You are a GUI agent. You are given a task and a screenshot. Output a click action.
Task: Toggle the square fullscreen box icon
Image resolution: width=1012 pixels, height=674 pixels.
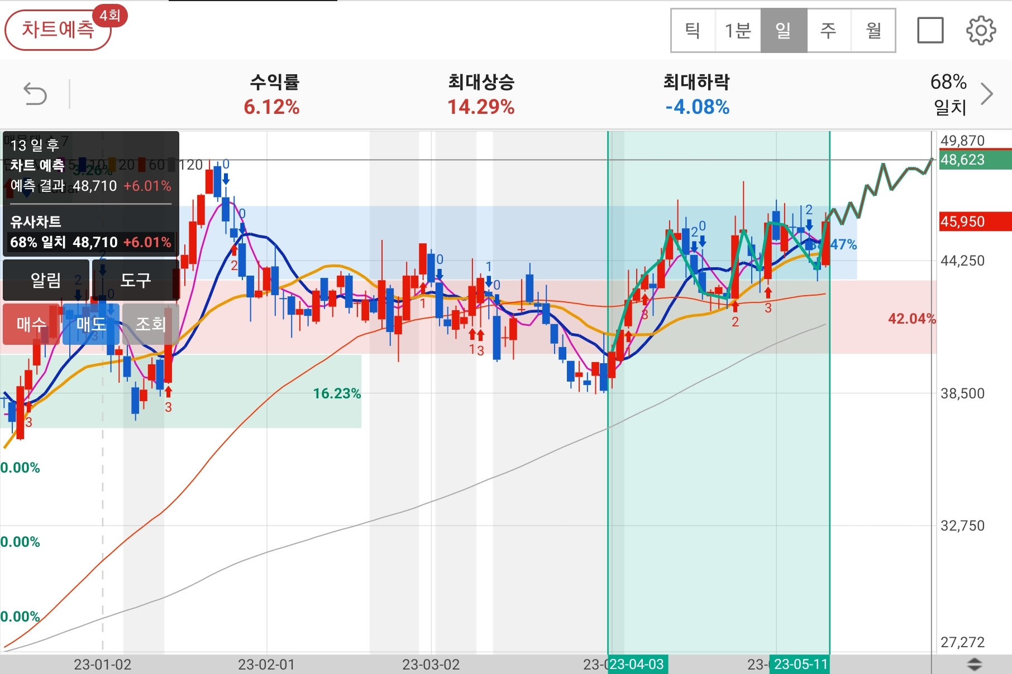[930, 30]
